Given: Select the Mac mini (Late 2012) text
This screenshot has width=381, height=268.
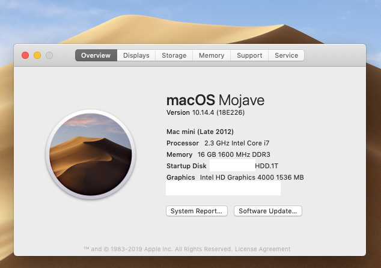Looking at the screenshot, I should point(200,132).
